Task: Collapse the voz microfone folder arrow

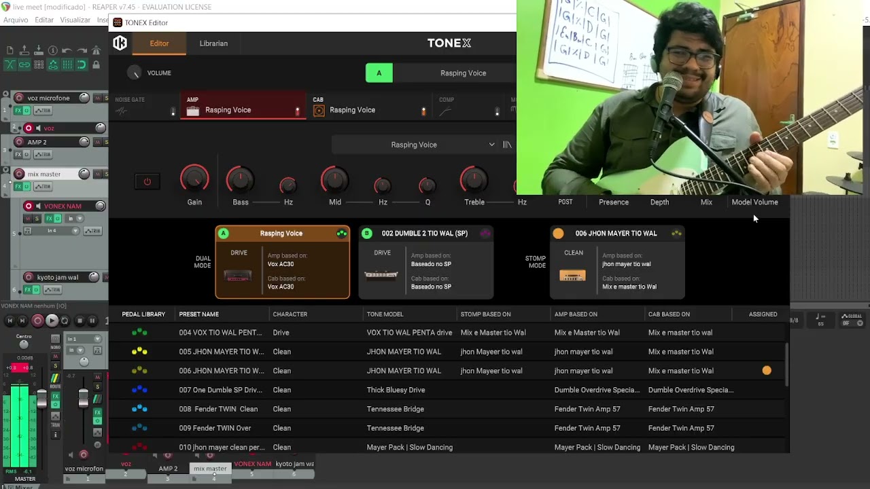Action: tap(5, 94)
